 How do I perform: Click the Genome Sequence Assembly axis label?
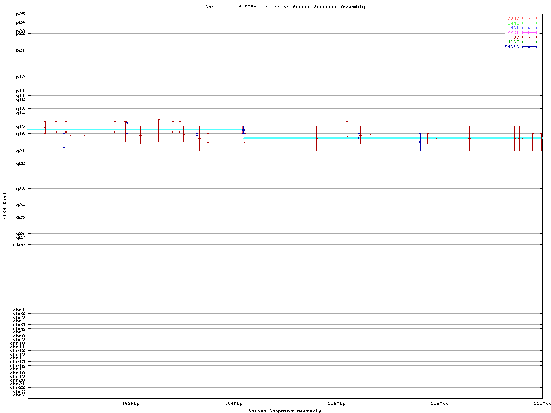tap(285, 410)
